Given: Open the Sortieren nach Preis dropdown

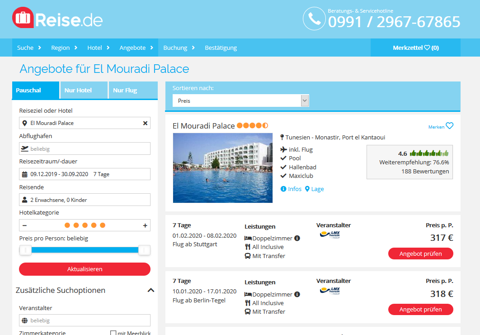Looking at the screenshot, I should click(x=240, y=100).
